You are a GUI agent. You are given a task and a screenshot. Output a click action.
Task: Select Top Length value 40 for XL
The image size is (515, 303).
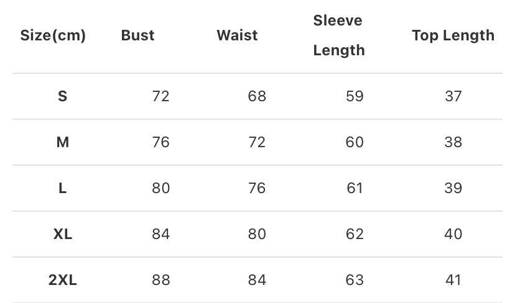point(453,234)
